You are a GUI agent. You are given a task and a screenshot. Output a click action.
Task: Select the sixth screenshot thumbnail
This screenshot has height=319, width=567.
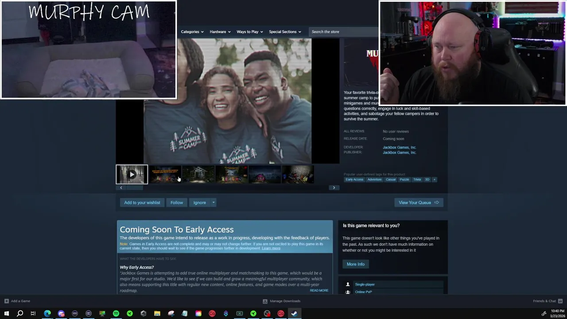(298, 174)
